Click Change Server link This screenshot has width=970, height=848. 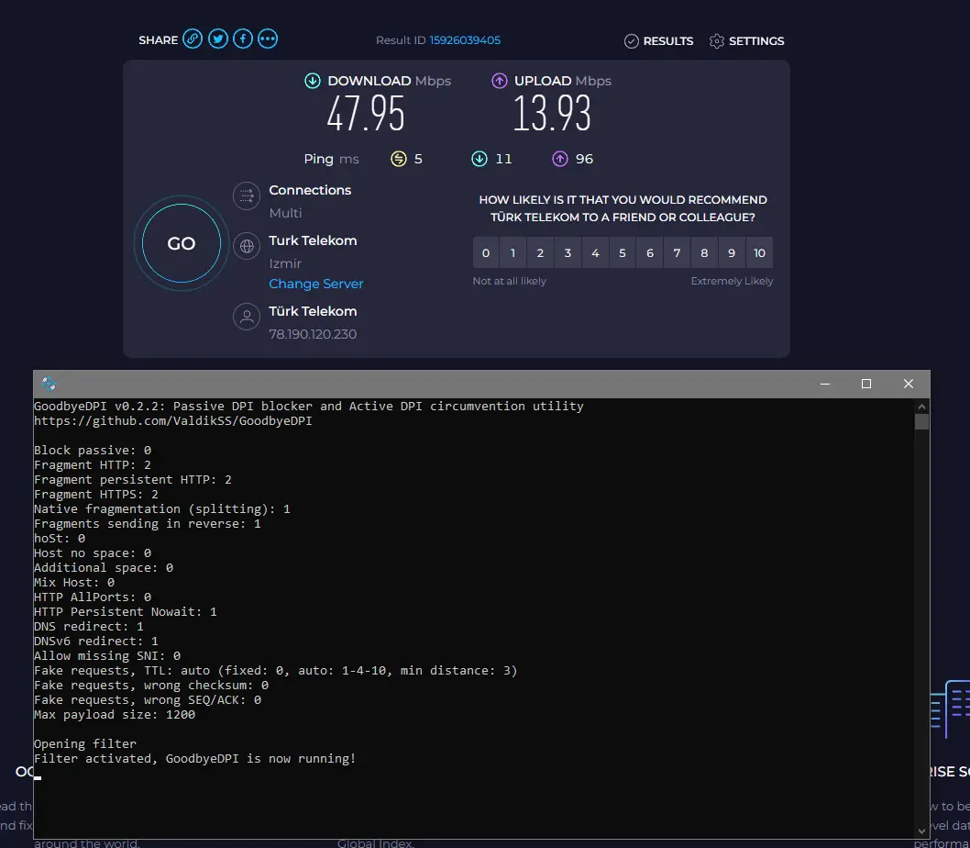pyautogui.click(x=316, y=284)
